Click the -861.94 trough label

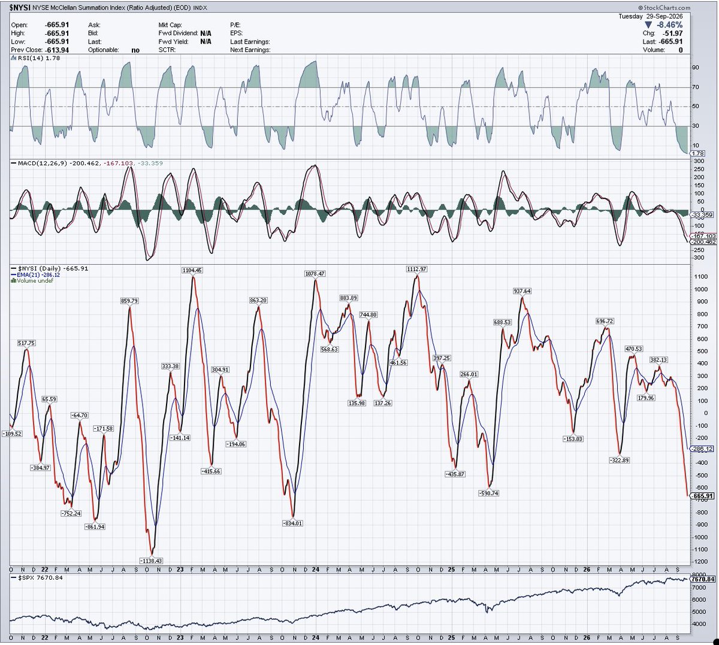tap(95, 526)
